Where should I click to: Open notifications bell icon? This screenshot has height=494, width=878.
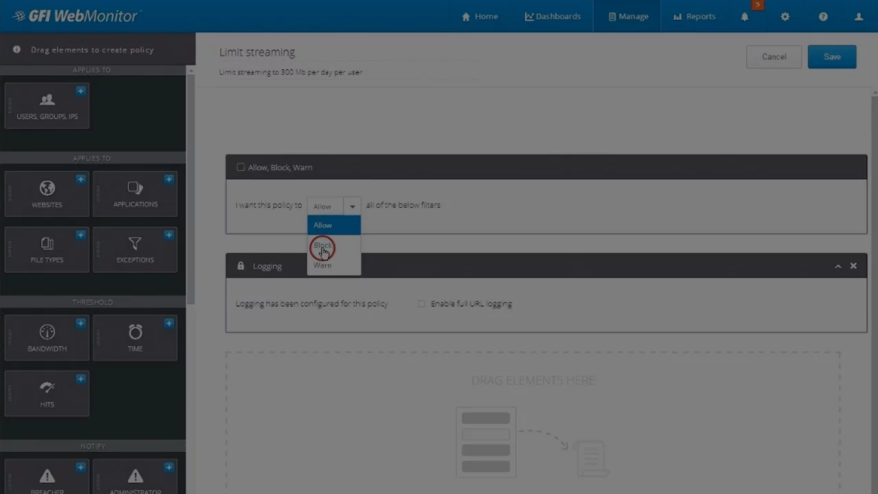point(744,16)
